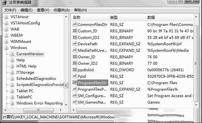Expand the Windows Error Reporting node
Screen dimensions: 202x123
point(7,103)
